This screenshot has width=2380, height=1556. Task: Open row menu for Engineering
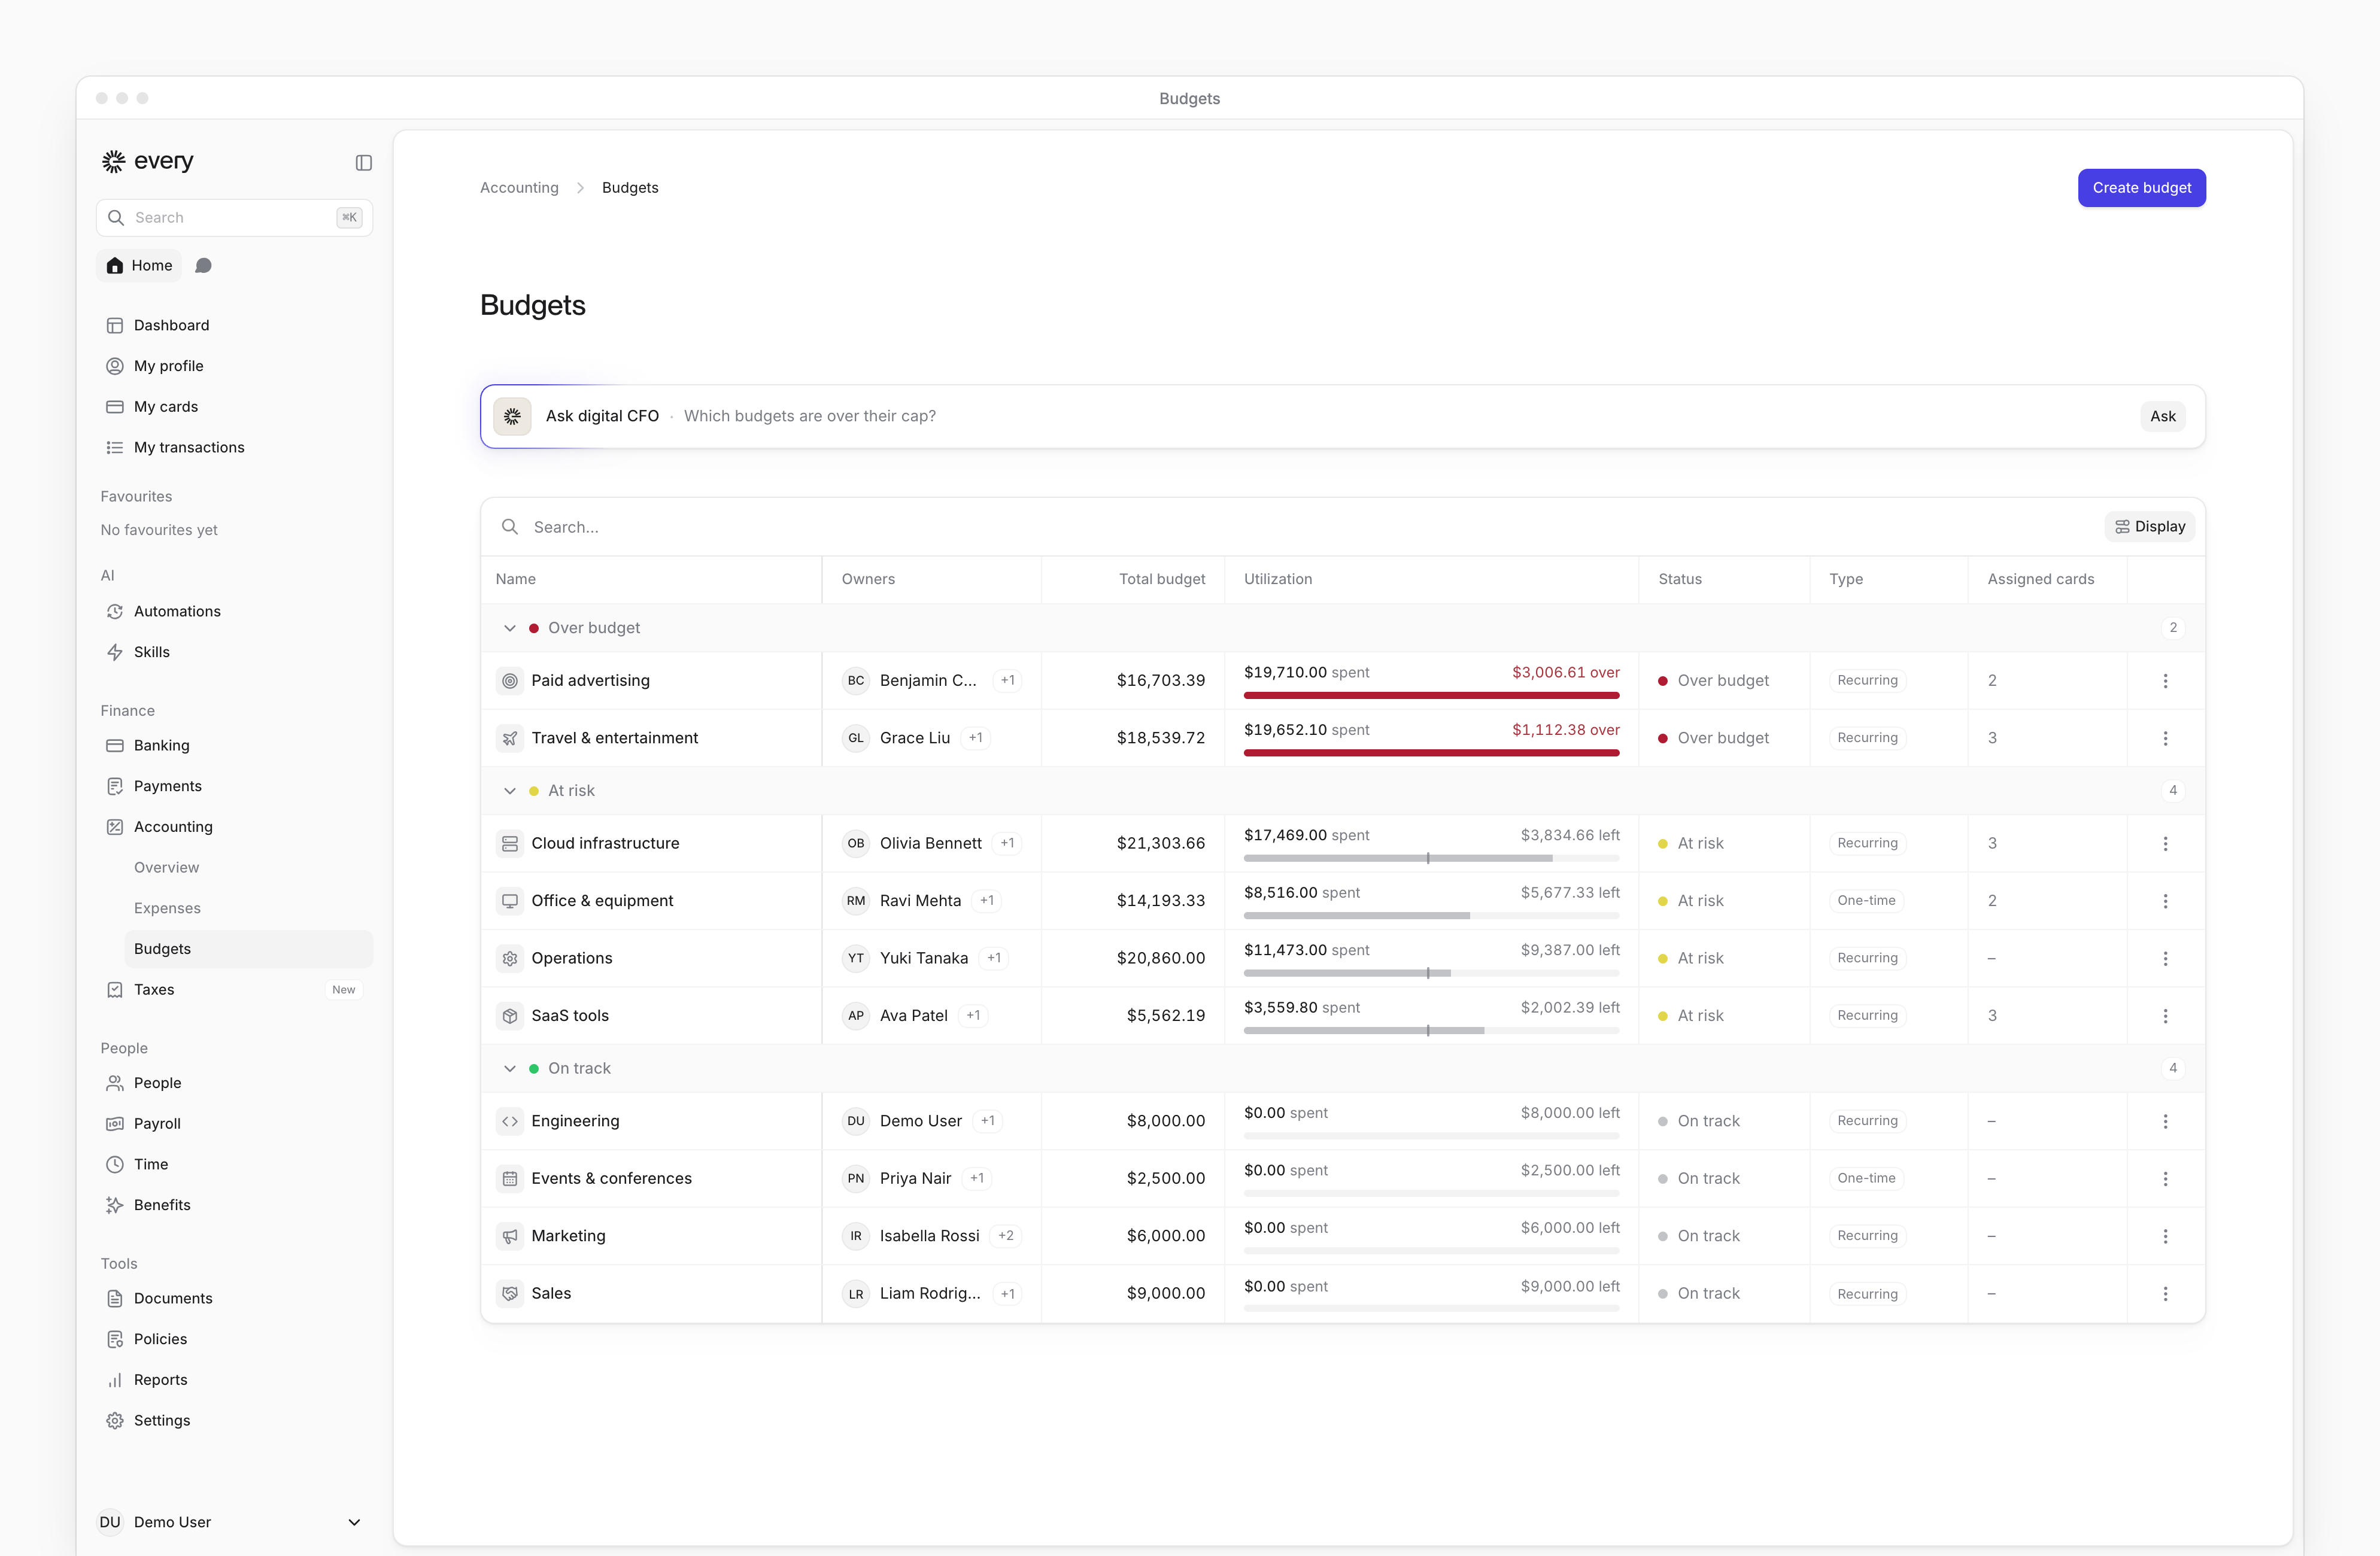point(2165,1121)
